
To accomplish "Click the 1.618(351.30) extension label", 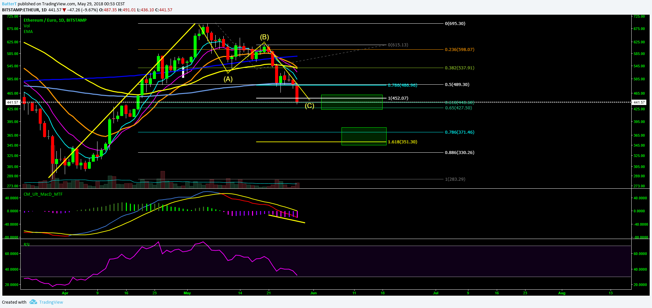I will point(403,142).
